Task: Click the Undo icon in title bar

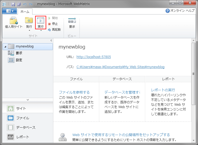Action: click(x=25, y=4)
